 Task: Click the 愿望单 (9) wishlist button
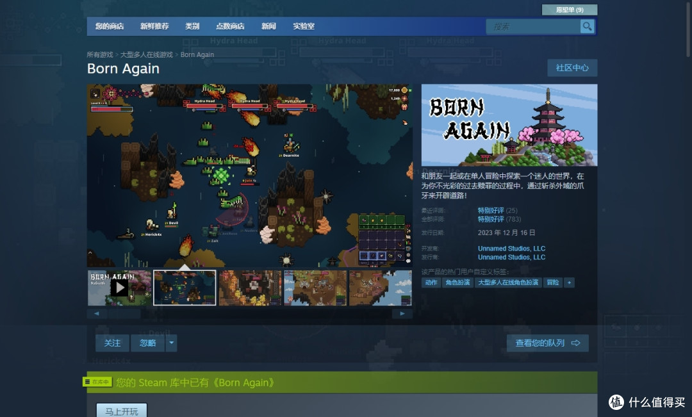[570, 10]
